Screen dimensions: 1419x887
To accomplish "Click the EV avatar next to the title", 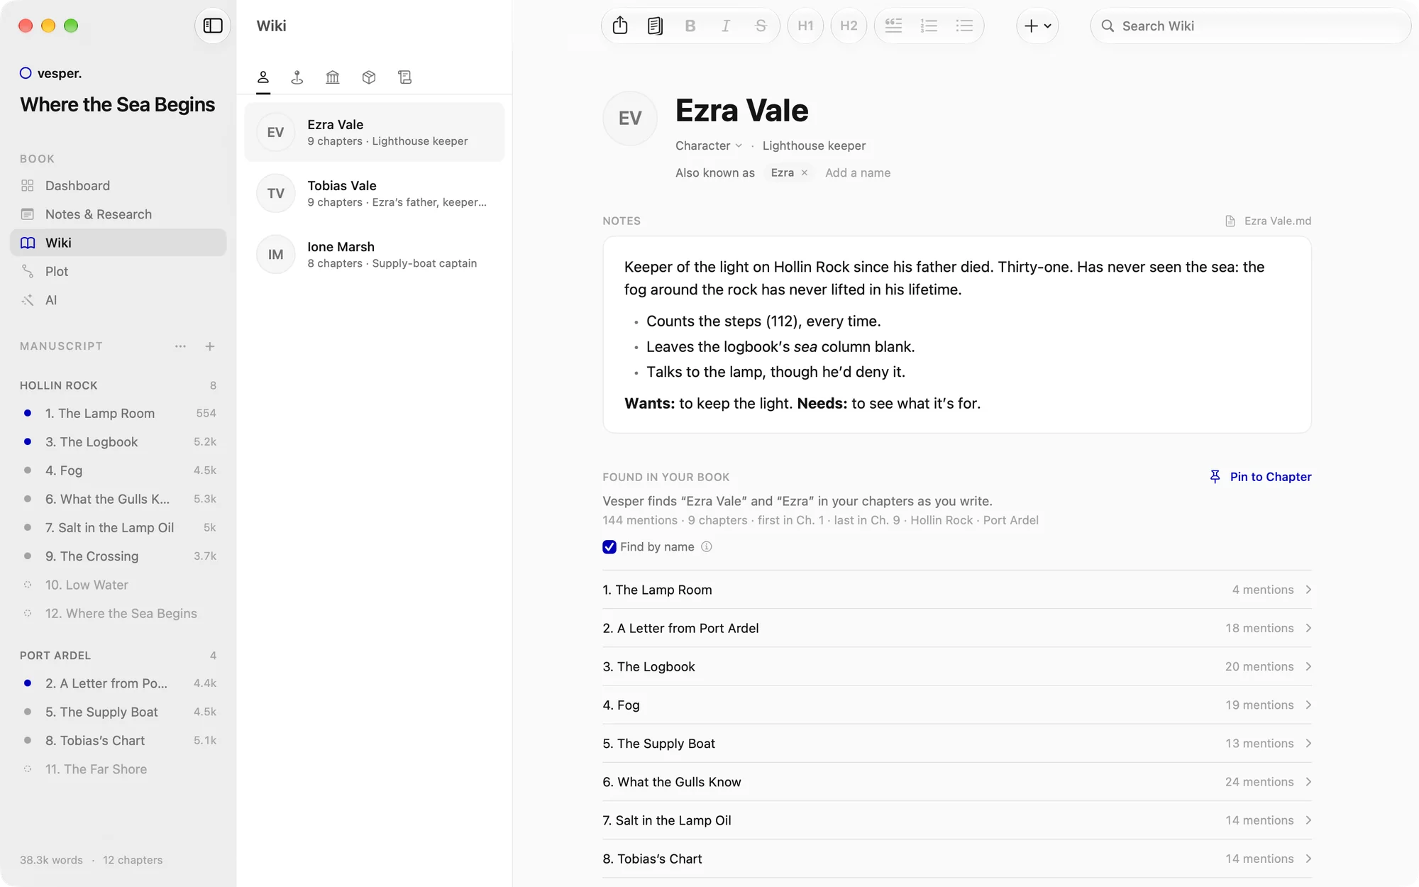I will click(630, 119).
